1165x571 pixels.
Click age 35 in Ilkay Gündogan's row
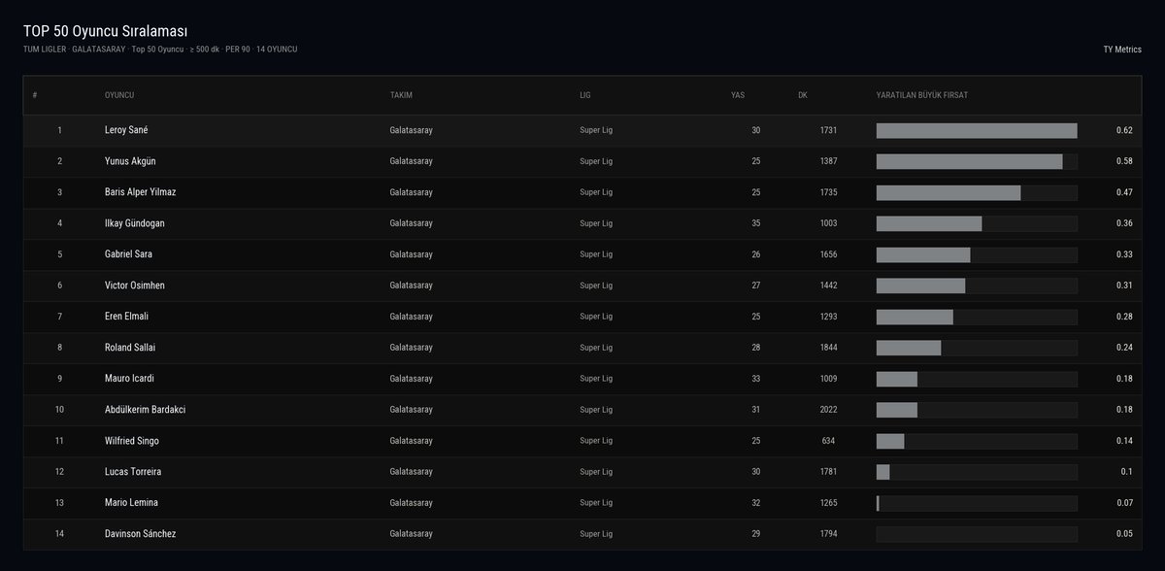click(x=756, y=223)
